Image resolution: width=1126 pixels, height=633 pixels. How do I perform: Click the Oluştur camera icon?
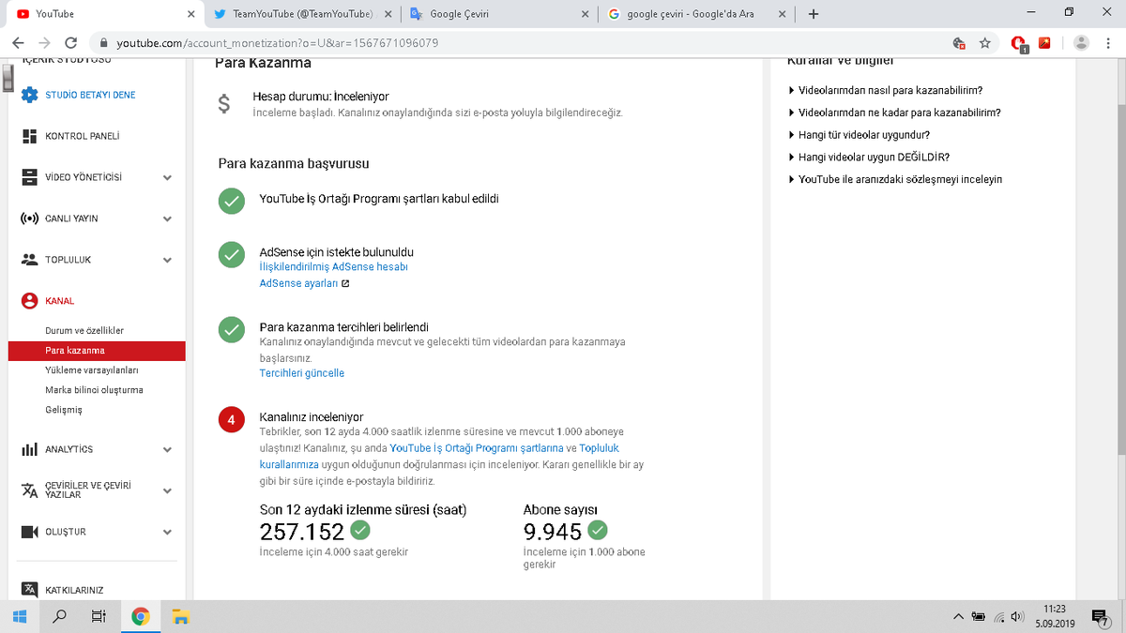[29, 532]
